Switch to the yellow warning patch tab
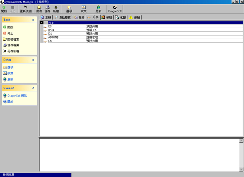The height and width of the screenshot is (177, 244). [135, 17]
